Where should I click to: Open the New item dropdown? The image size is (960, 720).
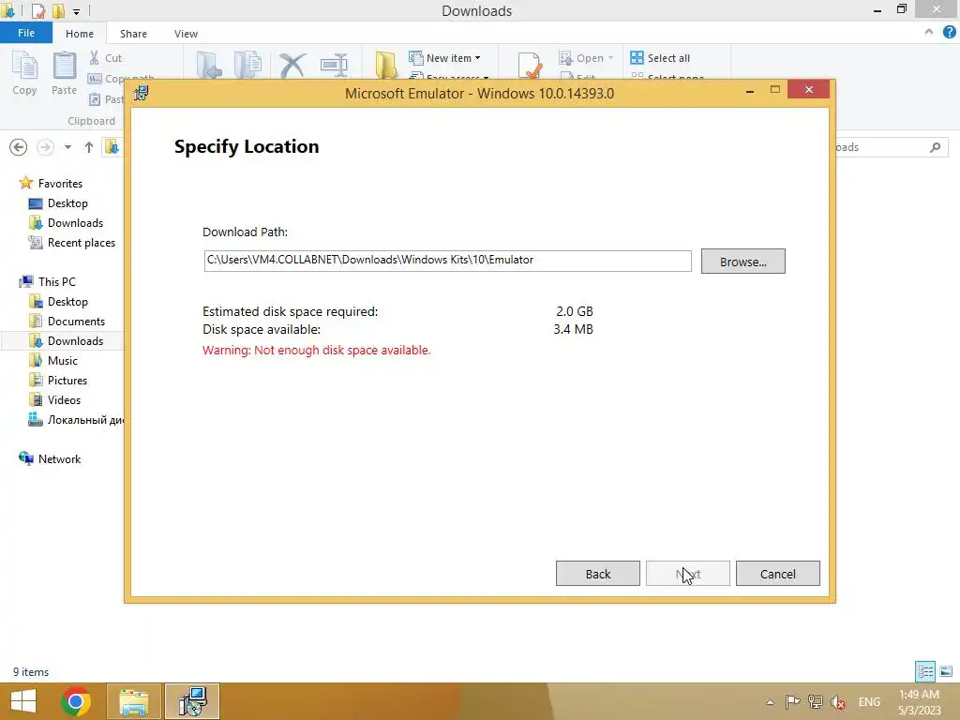445,58
